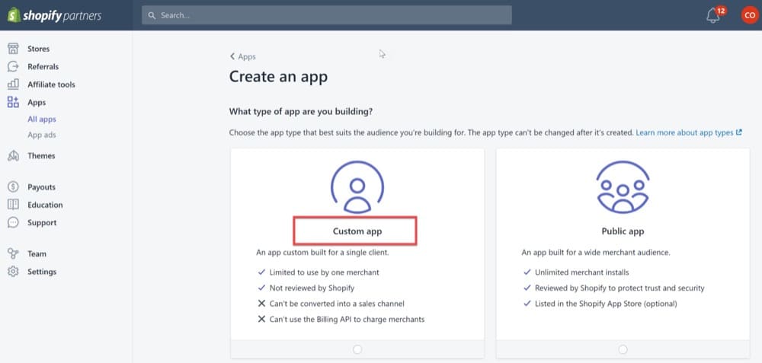762x363 pixels.
Task: Choose the Public app card title
Action: pos(623,231)
